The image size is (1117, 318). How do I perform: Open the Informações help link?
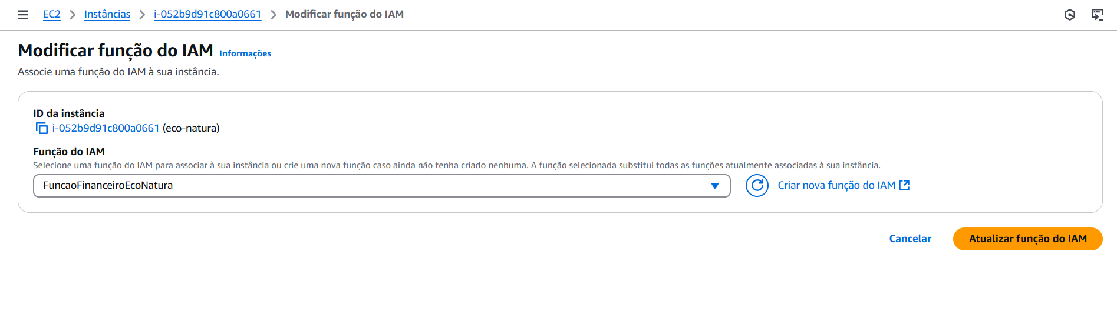click(x=245, y=53)
